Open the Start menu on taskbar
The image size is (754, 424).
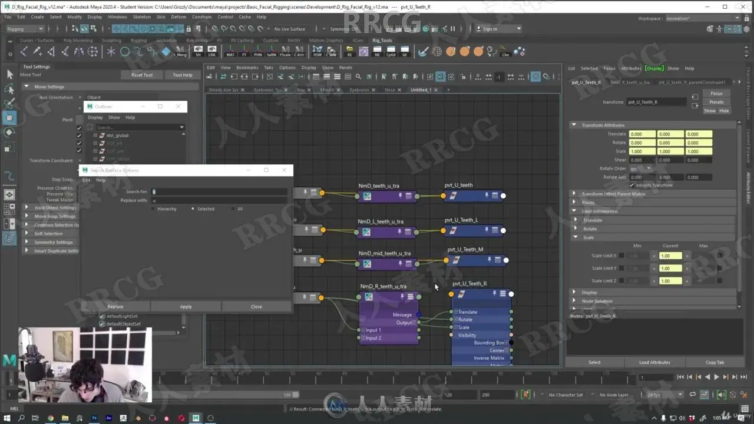tap(6, 418)
